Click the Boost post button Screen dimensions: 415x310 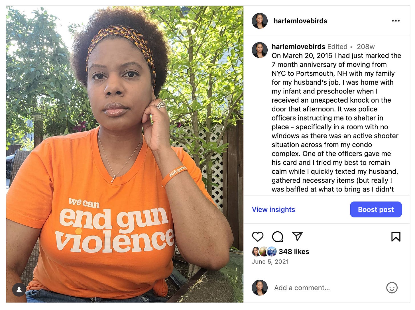[376, 209]
